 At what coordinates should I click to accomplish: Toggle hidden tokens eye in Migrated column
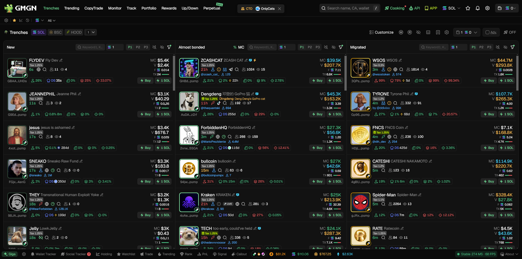coord(505,47)
